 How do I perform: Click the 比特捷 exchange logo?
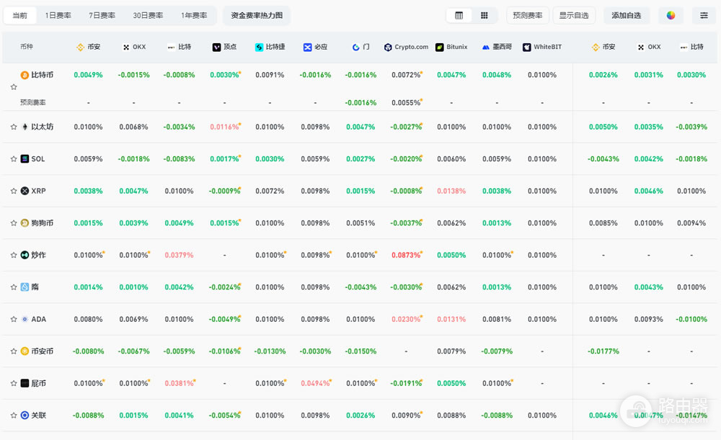(x=260, y=47)
